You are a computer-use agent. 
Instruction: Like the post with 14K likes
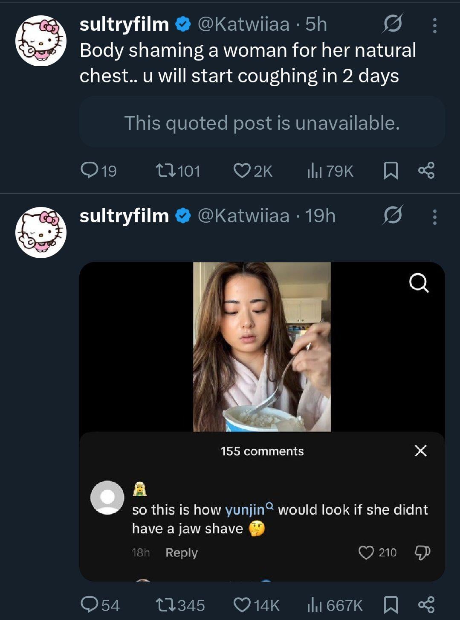point(242,605)
